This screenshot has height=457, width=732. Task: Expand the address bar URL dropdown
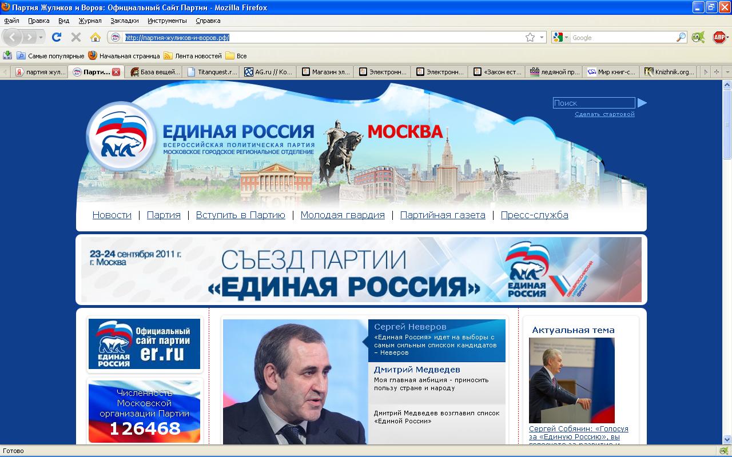pyautogui.click(x=542, y=38)
